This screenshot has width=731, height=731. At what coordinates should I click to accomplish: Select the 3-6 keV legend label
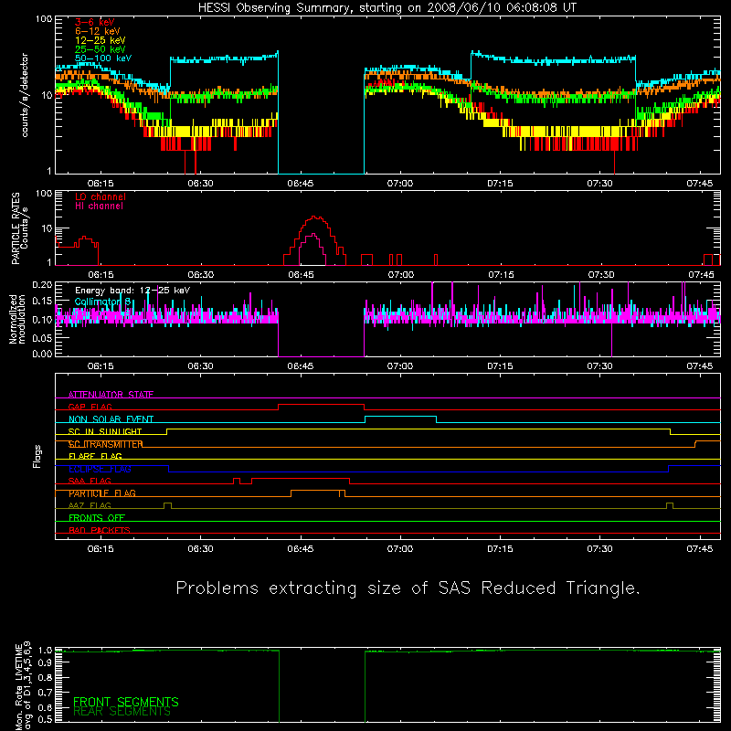tap(95, 22)
